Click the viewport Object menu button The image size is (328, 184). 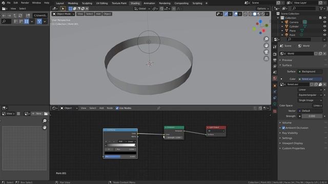click(107, 14)
